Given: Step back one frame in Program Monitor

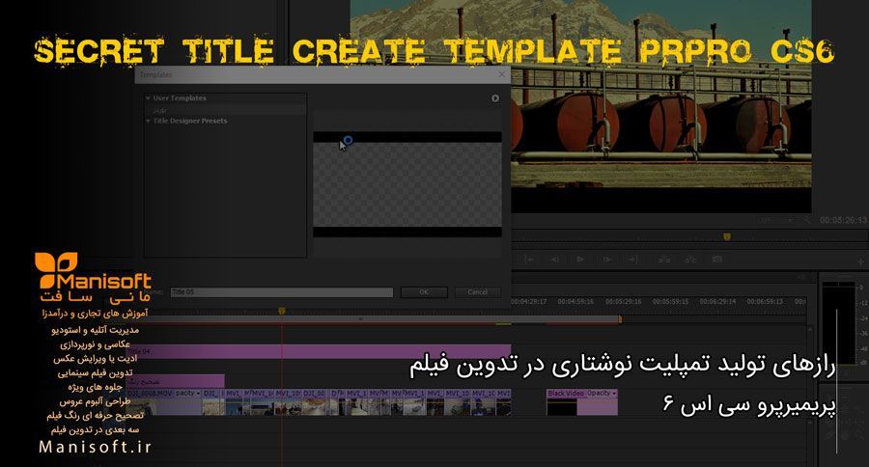Looking at the screenshot, I should 555,259.
